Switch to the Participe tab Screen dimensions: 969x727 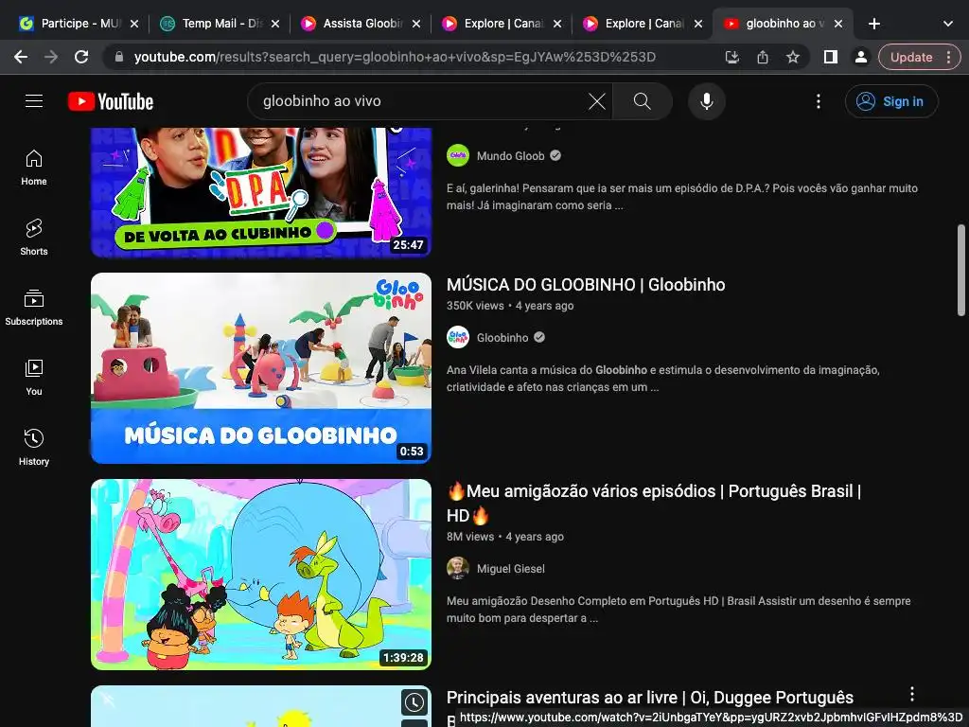coord(79,24)
